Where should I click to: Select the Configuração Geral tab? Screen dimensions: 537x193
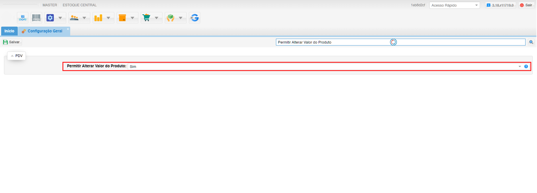(45, 31)
